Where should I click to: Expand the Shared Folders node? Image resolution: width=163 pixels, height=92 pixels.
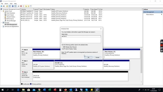tap(3, 17)
